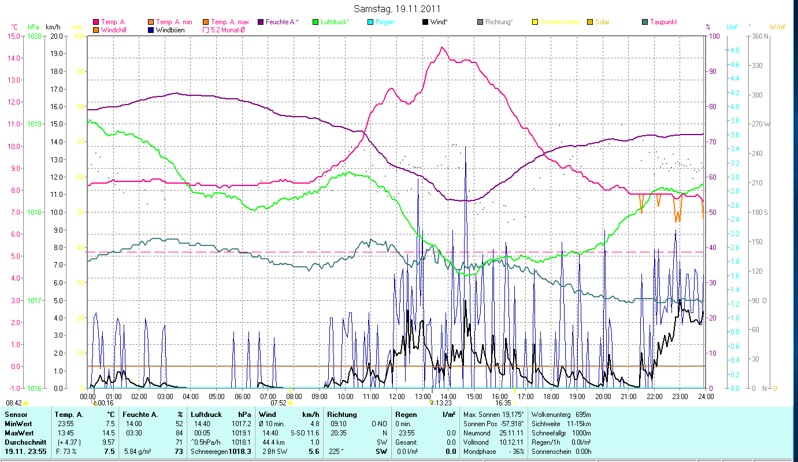Click the '19.11. 23:55' timestamp label
The width and height of the screenshot is (798, 462).
26,452
